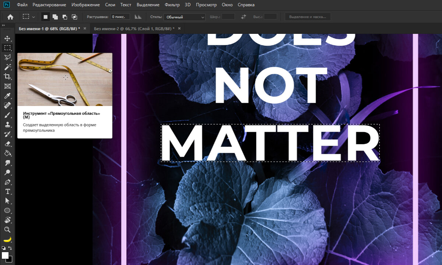Switch to the Без имени-2 document tab

[x=133, y=28]
